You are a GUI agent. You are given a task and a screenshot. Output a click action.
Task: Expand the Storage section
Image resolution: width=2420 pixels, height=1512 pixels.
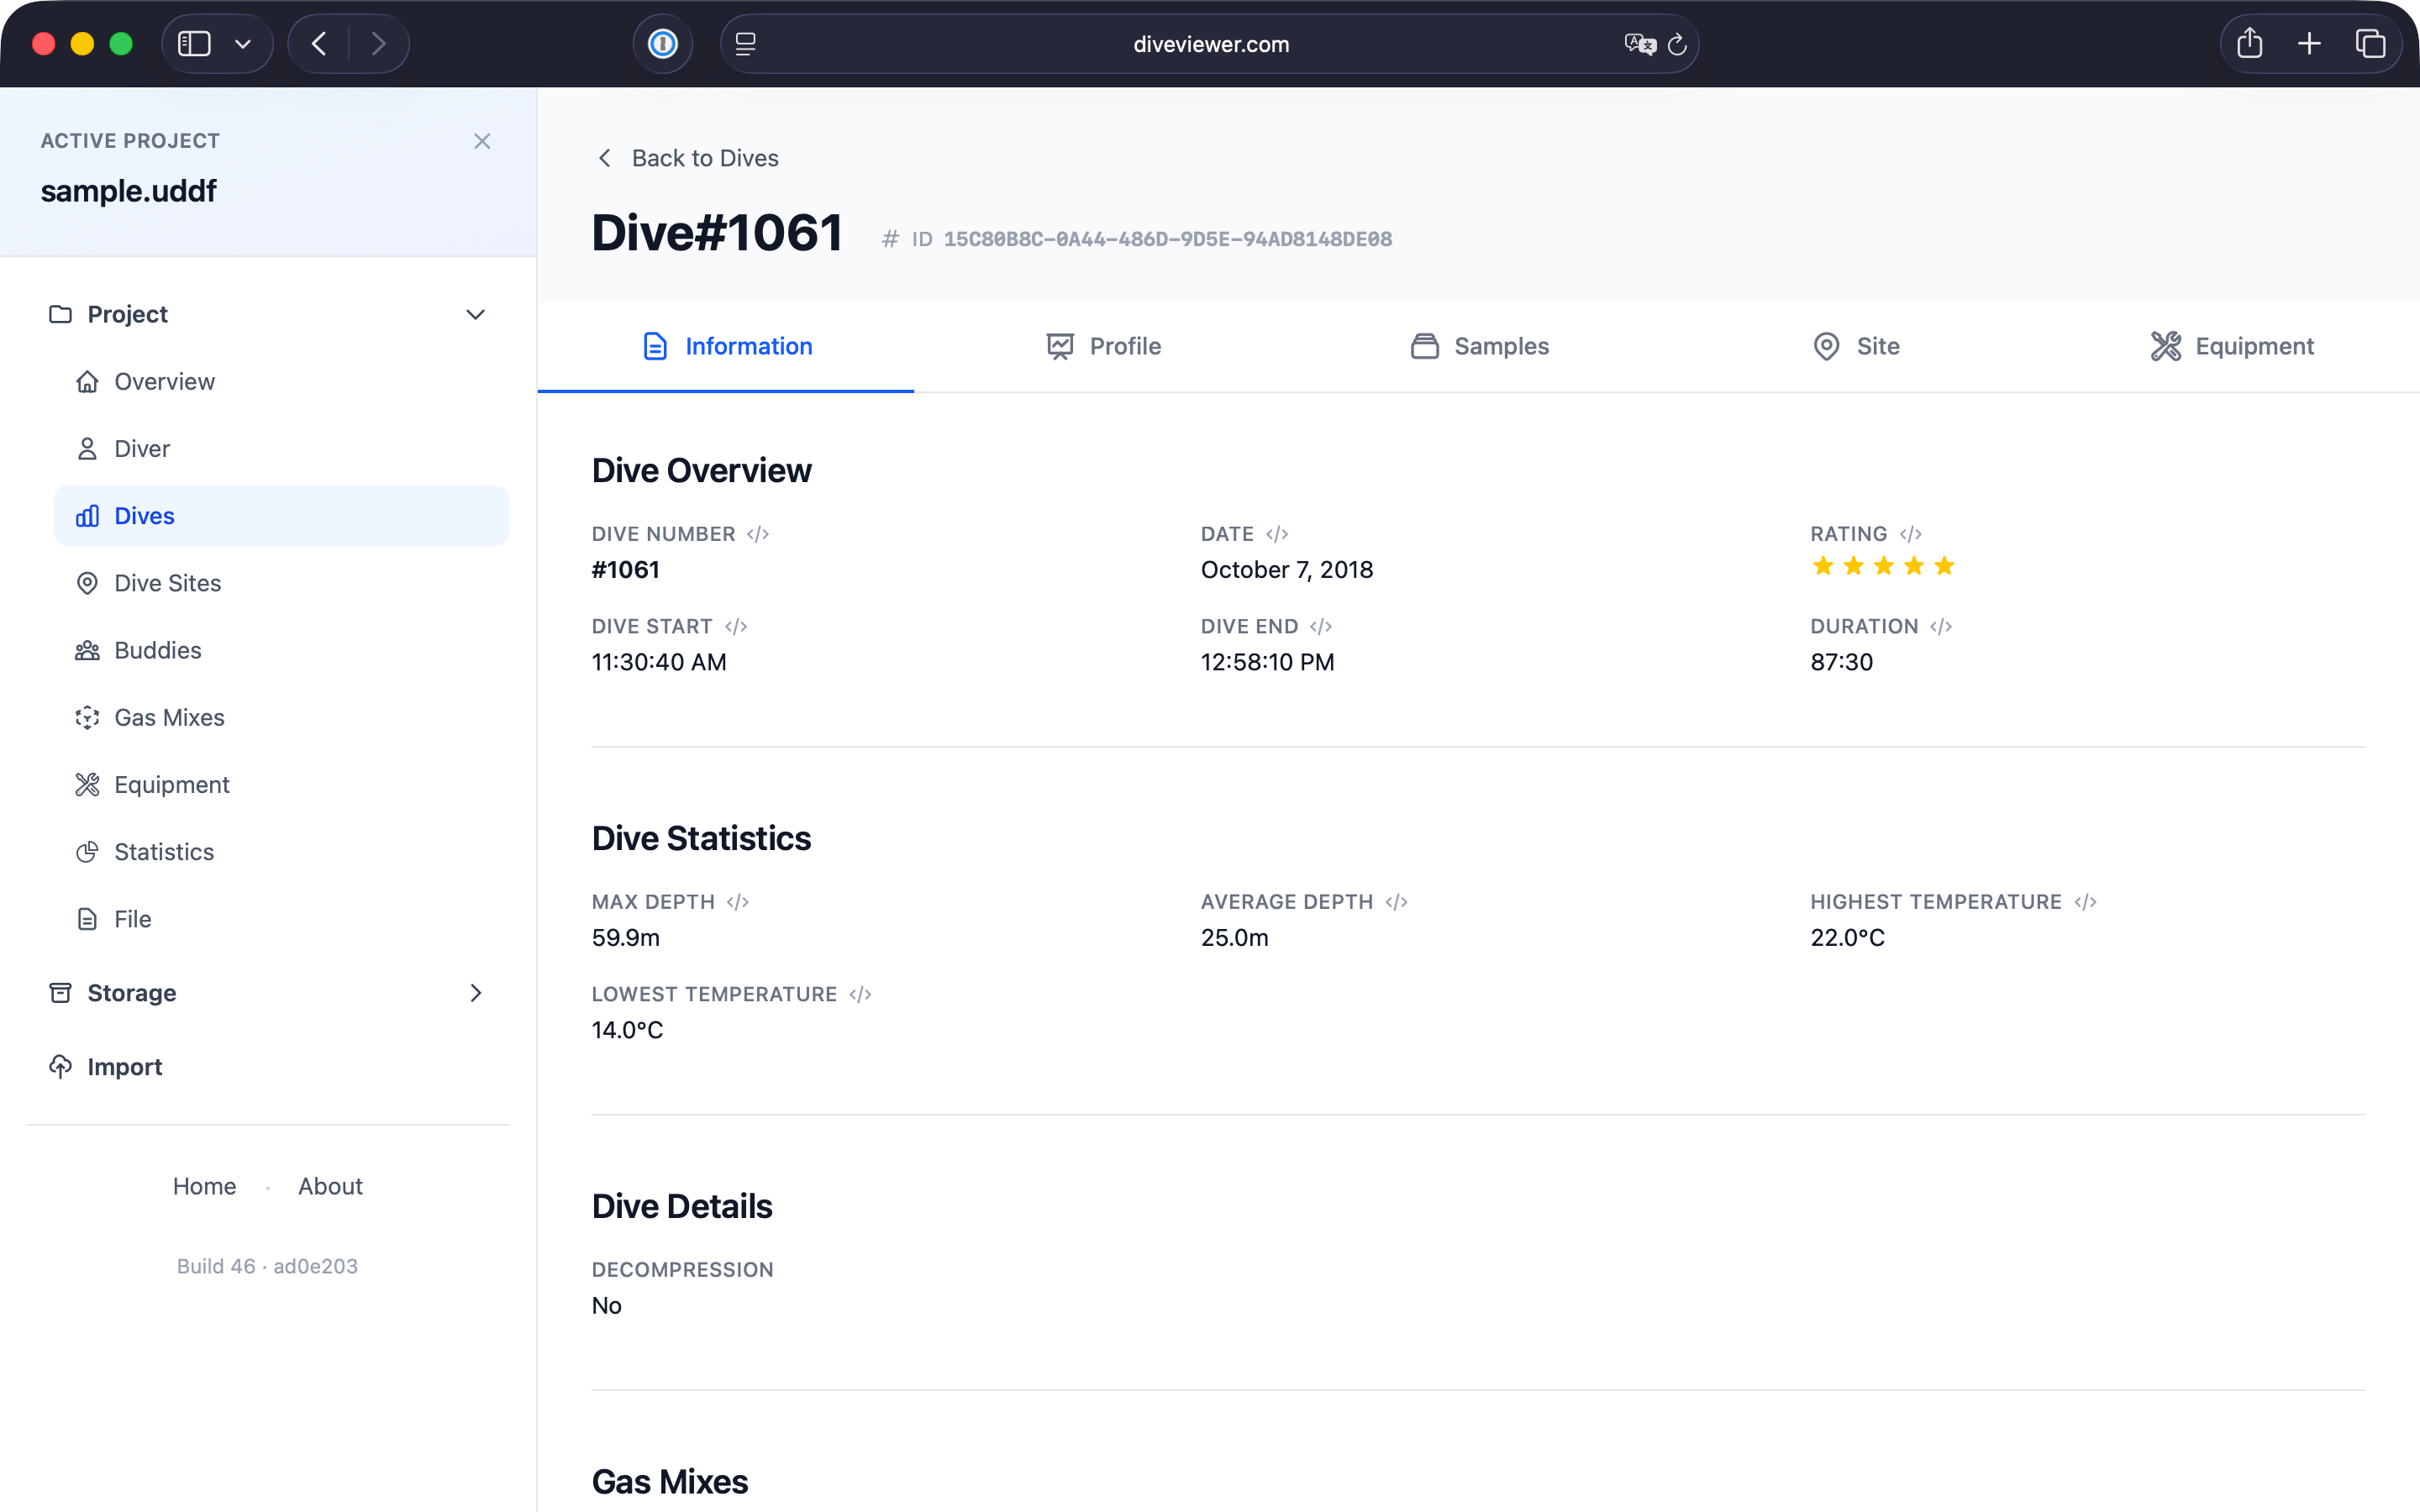[476, 993]
